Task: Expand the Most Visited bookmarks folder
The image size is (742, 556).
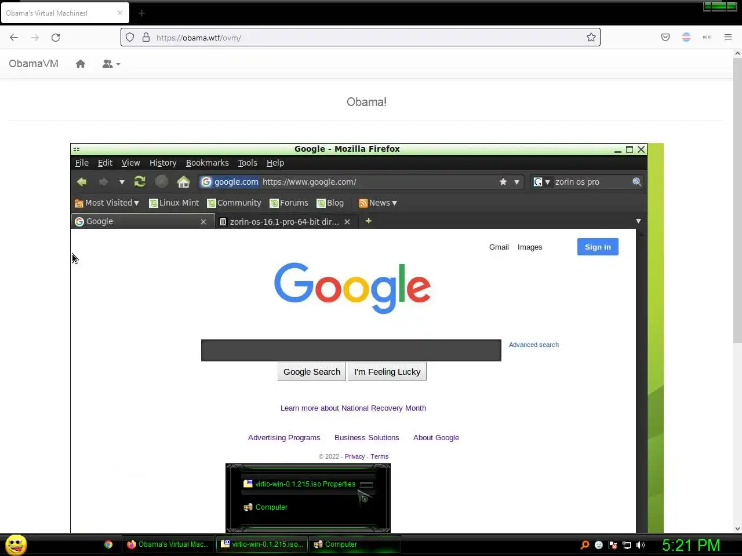Action: [107, 203]
